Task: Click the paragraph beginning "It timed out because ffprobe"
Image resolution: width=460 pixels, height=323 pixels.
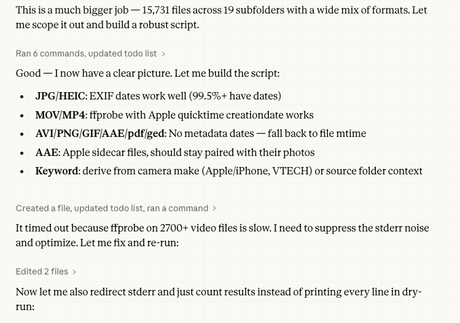Action: click(x=221, y=235)
